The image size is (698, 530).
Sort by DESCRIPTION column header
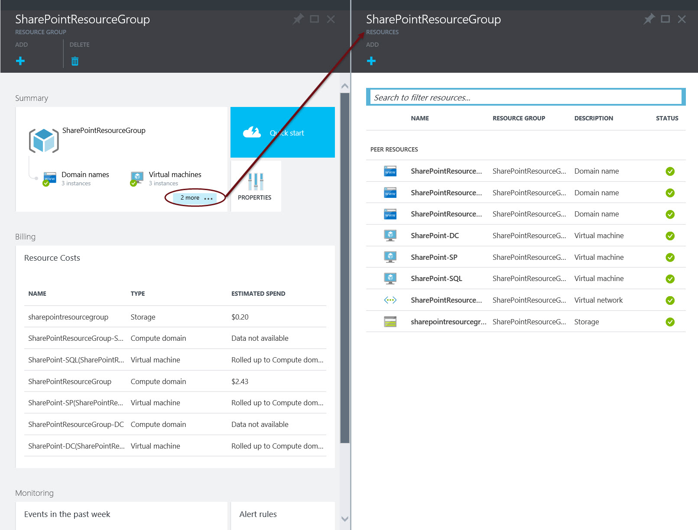click(594, 118)
